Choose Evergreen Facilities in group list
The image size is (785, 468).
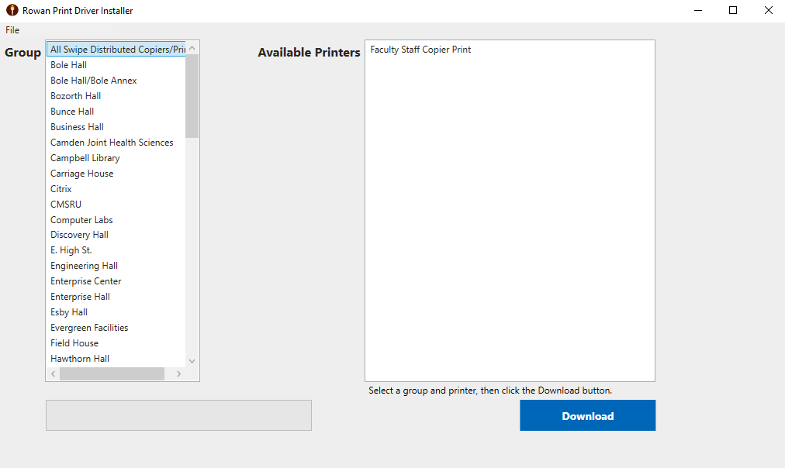pos(89,328)
